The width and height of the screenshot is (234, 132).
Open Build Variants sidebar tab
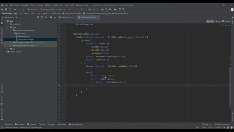pos(1,114)
